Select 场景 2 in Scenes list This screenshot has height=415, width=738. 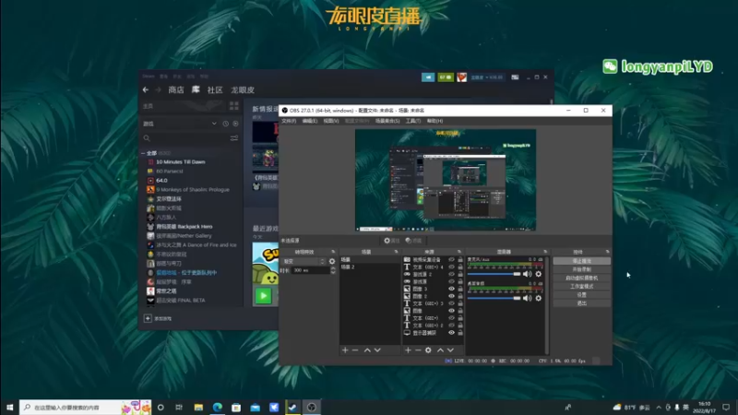click(370, 267)
